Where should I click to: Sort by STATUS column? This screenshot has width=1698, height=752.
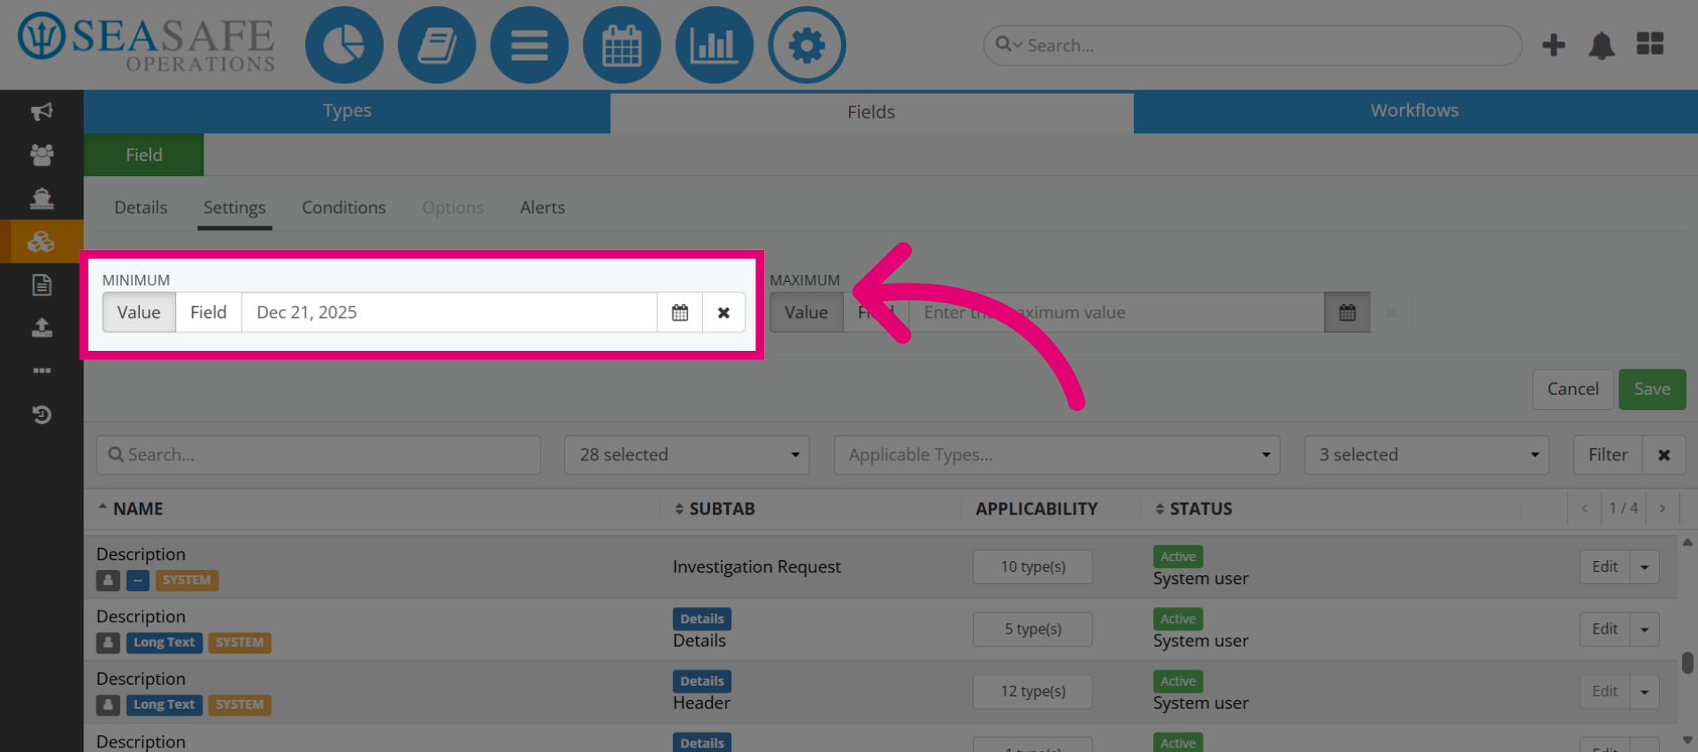tap(1194, 509)
